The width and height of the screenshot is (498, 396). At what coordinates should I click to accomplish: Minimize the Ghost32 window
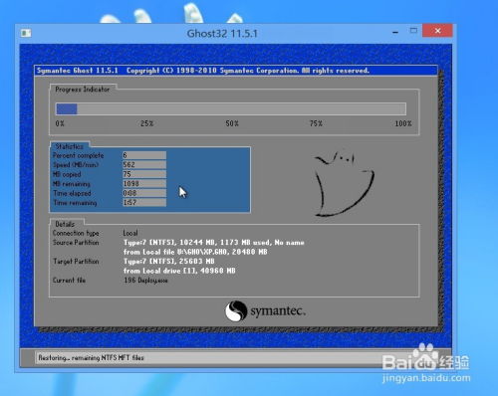(395, 32)
